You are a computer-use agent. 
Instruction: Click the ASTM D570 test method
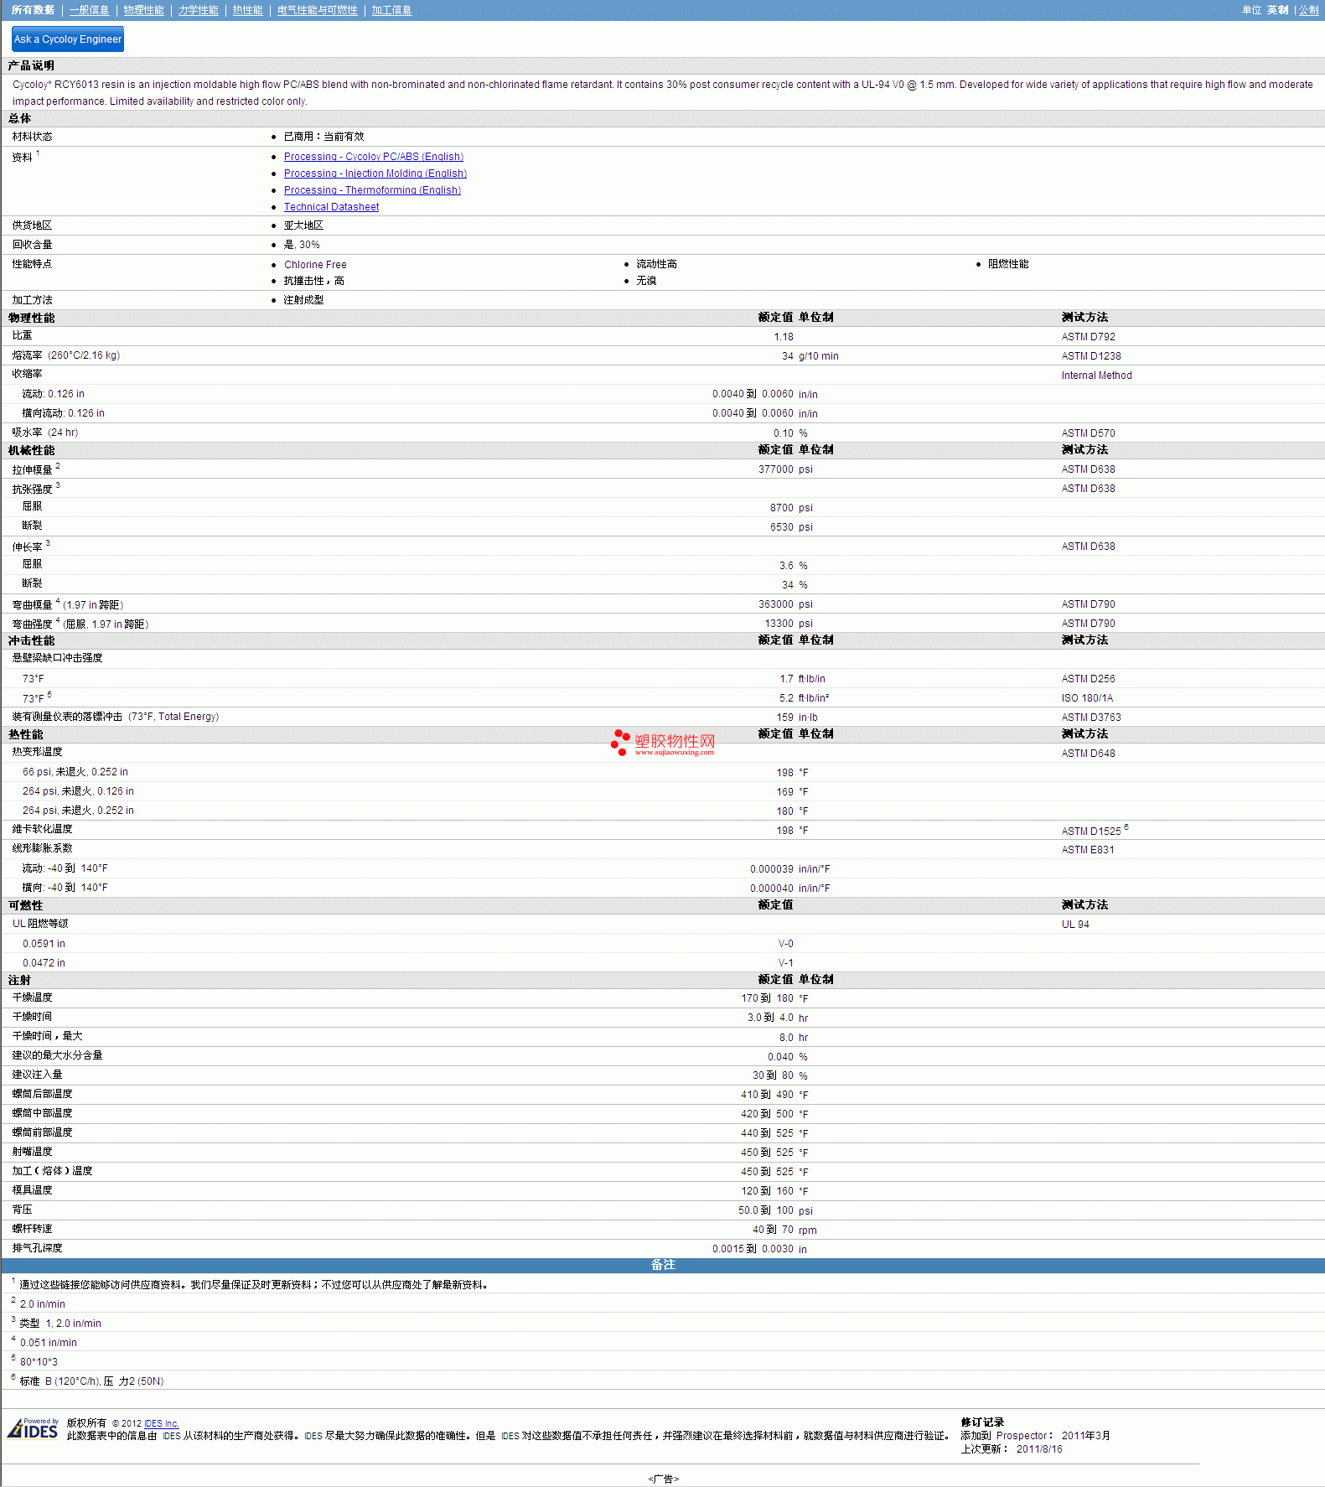coord(1088,433)
